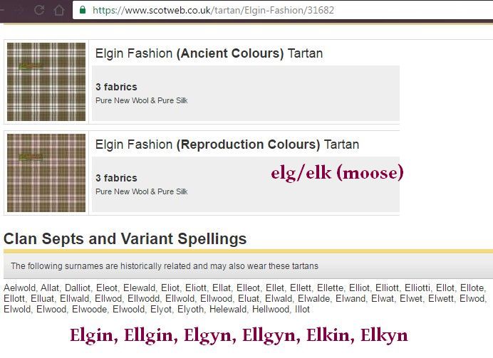Screen dimensions: 493x358
Task: Click the surname 'Ellwodd'
Action: pyautogui.click(x=143, y=299)
